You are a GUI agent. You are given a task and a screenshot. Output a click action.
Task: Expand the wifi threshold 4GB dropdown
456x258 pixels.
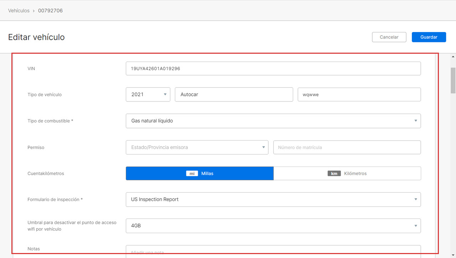(273, 226)
